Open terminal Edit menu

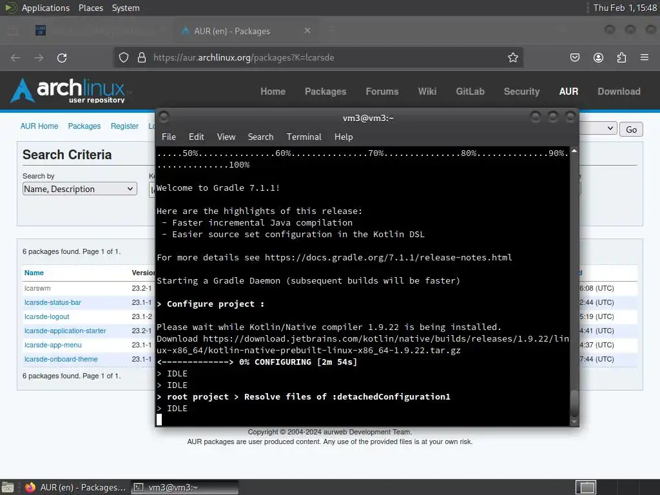[196, 137]
